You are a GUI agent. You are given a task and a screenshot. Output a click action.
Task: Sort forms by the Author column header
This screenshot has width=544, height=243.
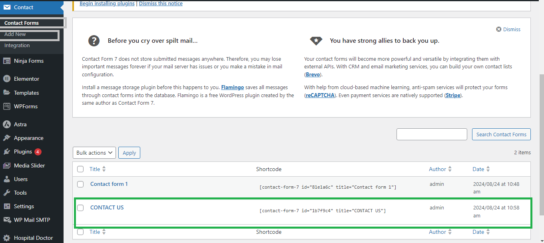[x=437, y=169]
